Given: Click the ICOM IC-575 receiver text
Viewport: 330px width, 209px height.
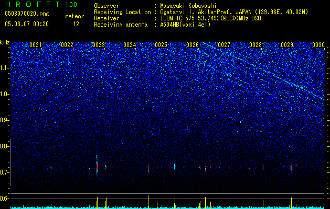Looking at the screenshot, I should click(x=210, y=18).
